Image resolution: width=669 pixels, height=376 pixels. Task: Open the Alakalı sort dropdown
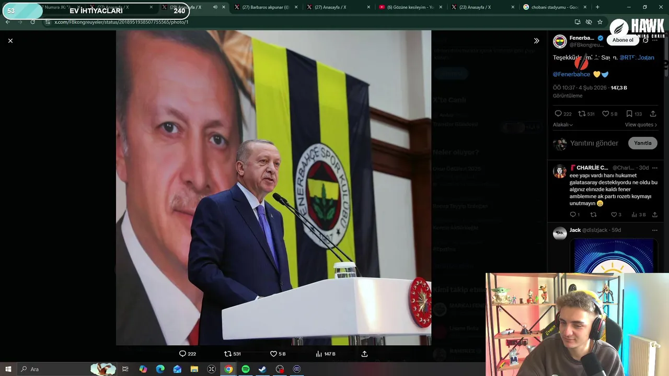(x=563, y=125)
